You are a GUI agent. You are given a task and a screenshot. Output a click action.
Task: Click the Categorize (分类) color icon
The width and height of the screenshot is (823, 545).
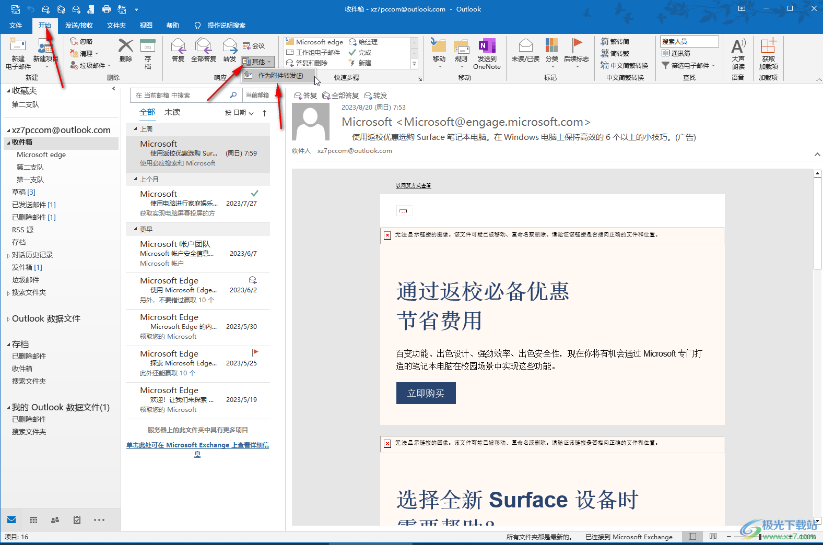click(x=551, y=45)
